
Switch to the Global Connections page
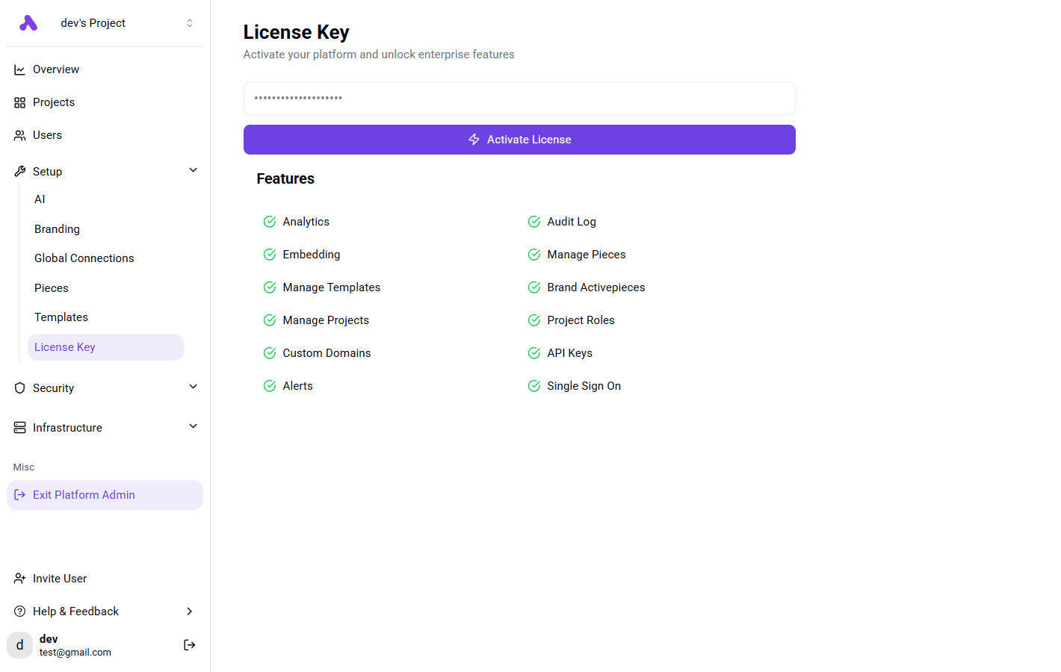(84, 258)
